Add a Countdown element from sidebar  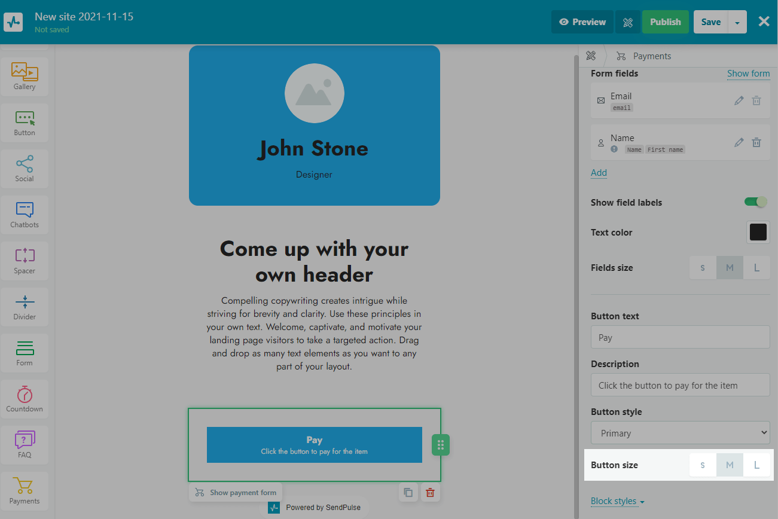[25, 398]
